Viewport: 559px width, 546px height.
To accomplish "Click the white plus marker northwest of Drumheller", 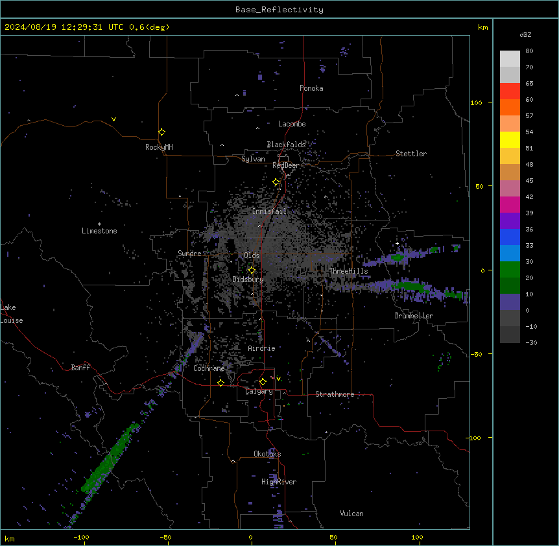I will [397, 243].
